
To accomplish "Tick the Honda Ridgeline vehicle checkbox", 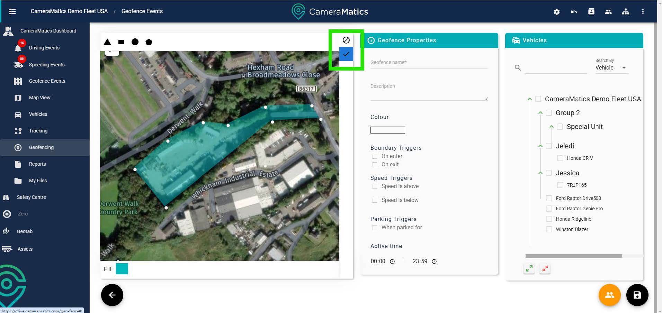I will click(x=549, y=219).
